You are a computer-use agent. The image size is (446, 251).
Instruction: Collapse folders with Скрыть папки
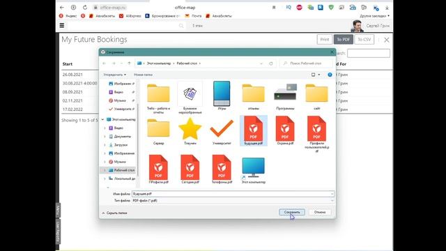[x=114, y=213]
